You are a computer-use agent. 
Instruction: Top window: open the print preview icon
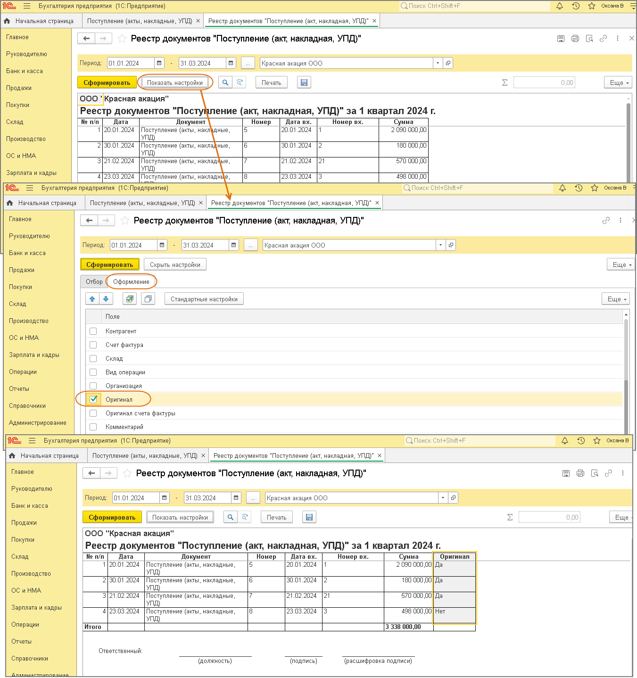(x=589, y=39)
